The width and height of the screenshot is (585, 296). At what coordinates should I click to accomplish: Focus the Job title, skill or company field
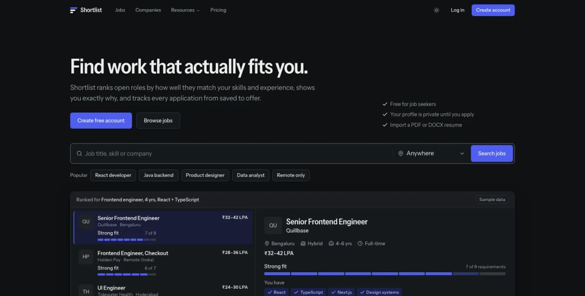[232, 153]
